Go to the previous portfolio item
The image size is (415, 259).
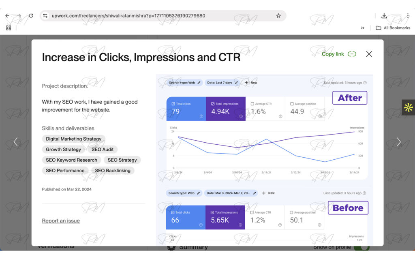pyautogui.click(x=16, y=142)
